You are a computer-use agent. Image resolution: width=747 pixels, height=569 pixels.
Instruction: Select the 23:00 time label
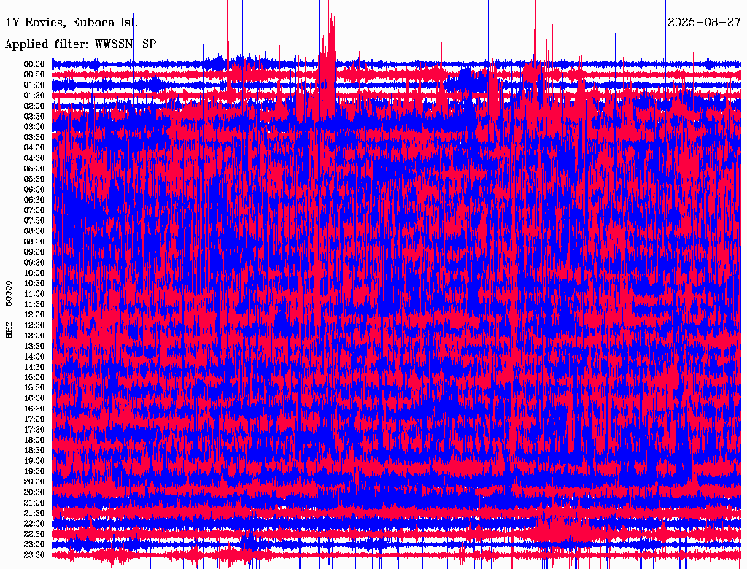click(x=34, y=544)
